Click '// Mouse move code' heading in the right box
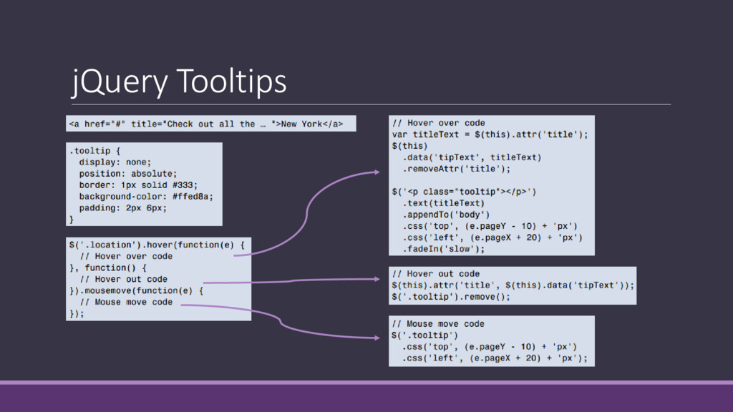Viewport: 733px width, 412px height. coord(438,324)
